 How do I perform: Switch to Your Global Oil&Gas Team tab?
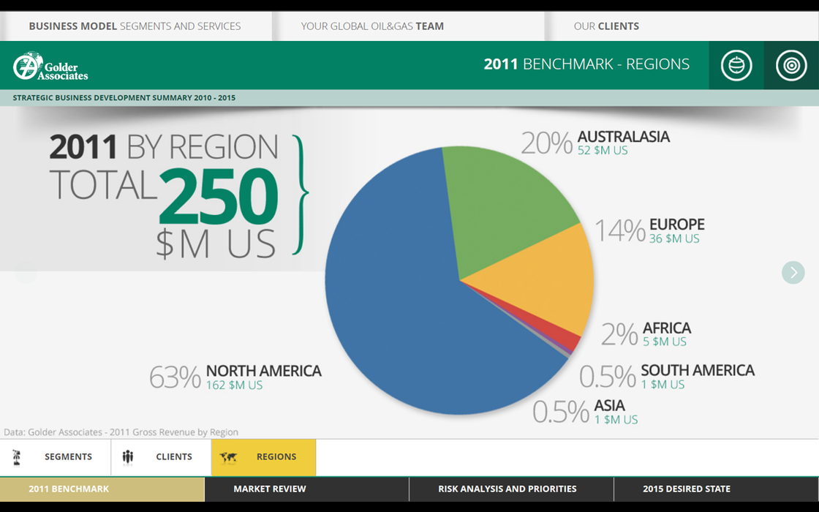point(372,26)
